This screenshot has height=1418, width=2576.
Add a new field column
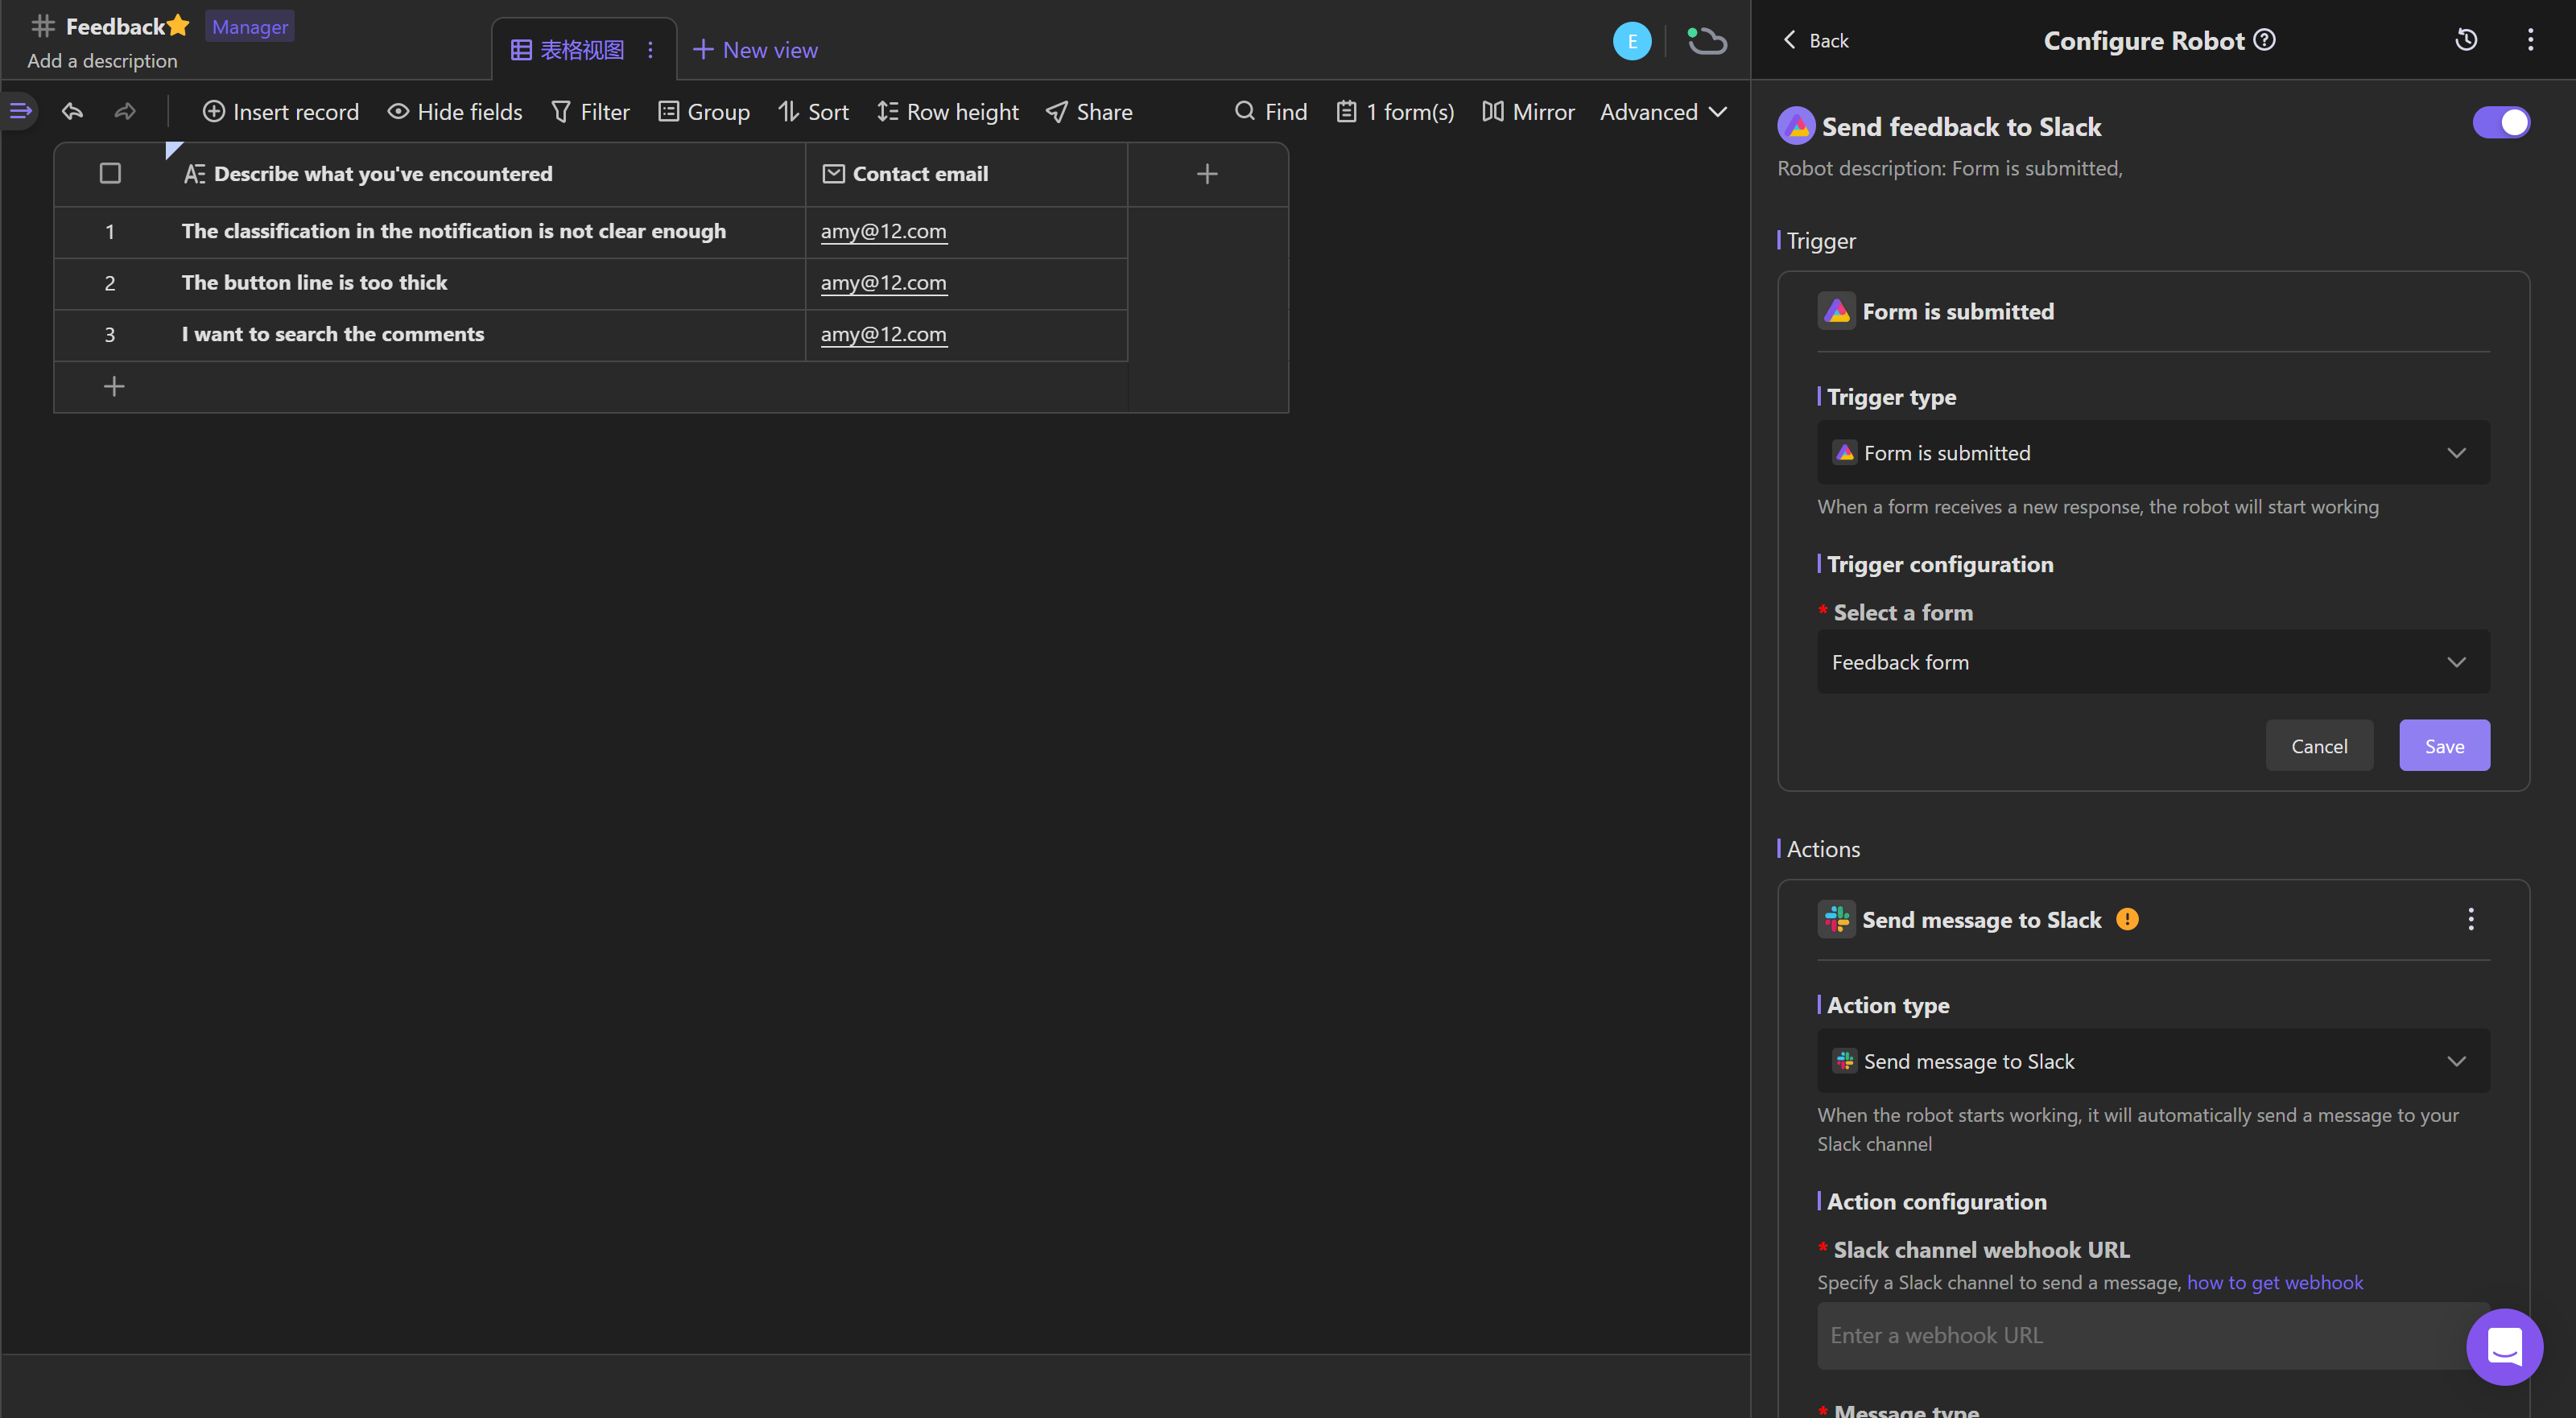[1207, 174]
